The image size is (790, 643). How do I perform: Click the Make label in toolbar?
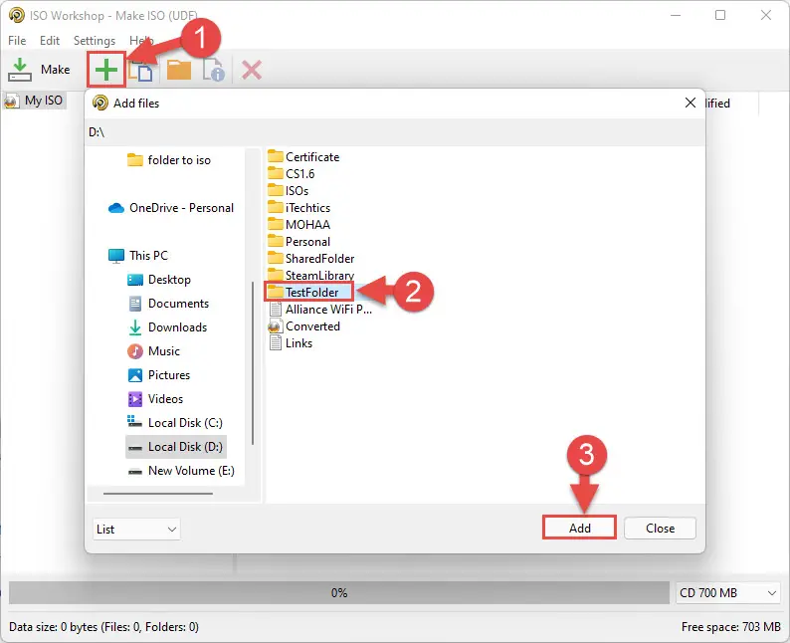point(56,70)
